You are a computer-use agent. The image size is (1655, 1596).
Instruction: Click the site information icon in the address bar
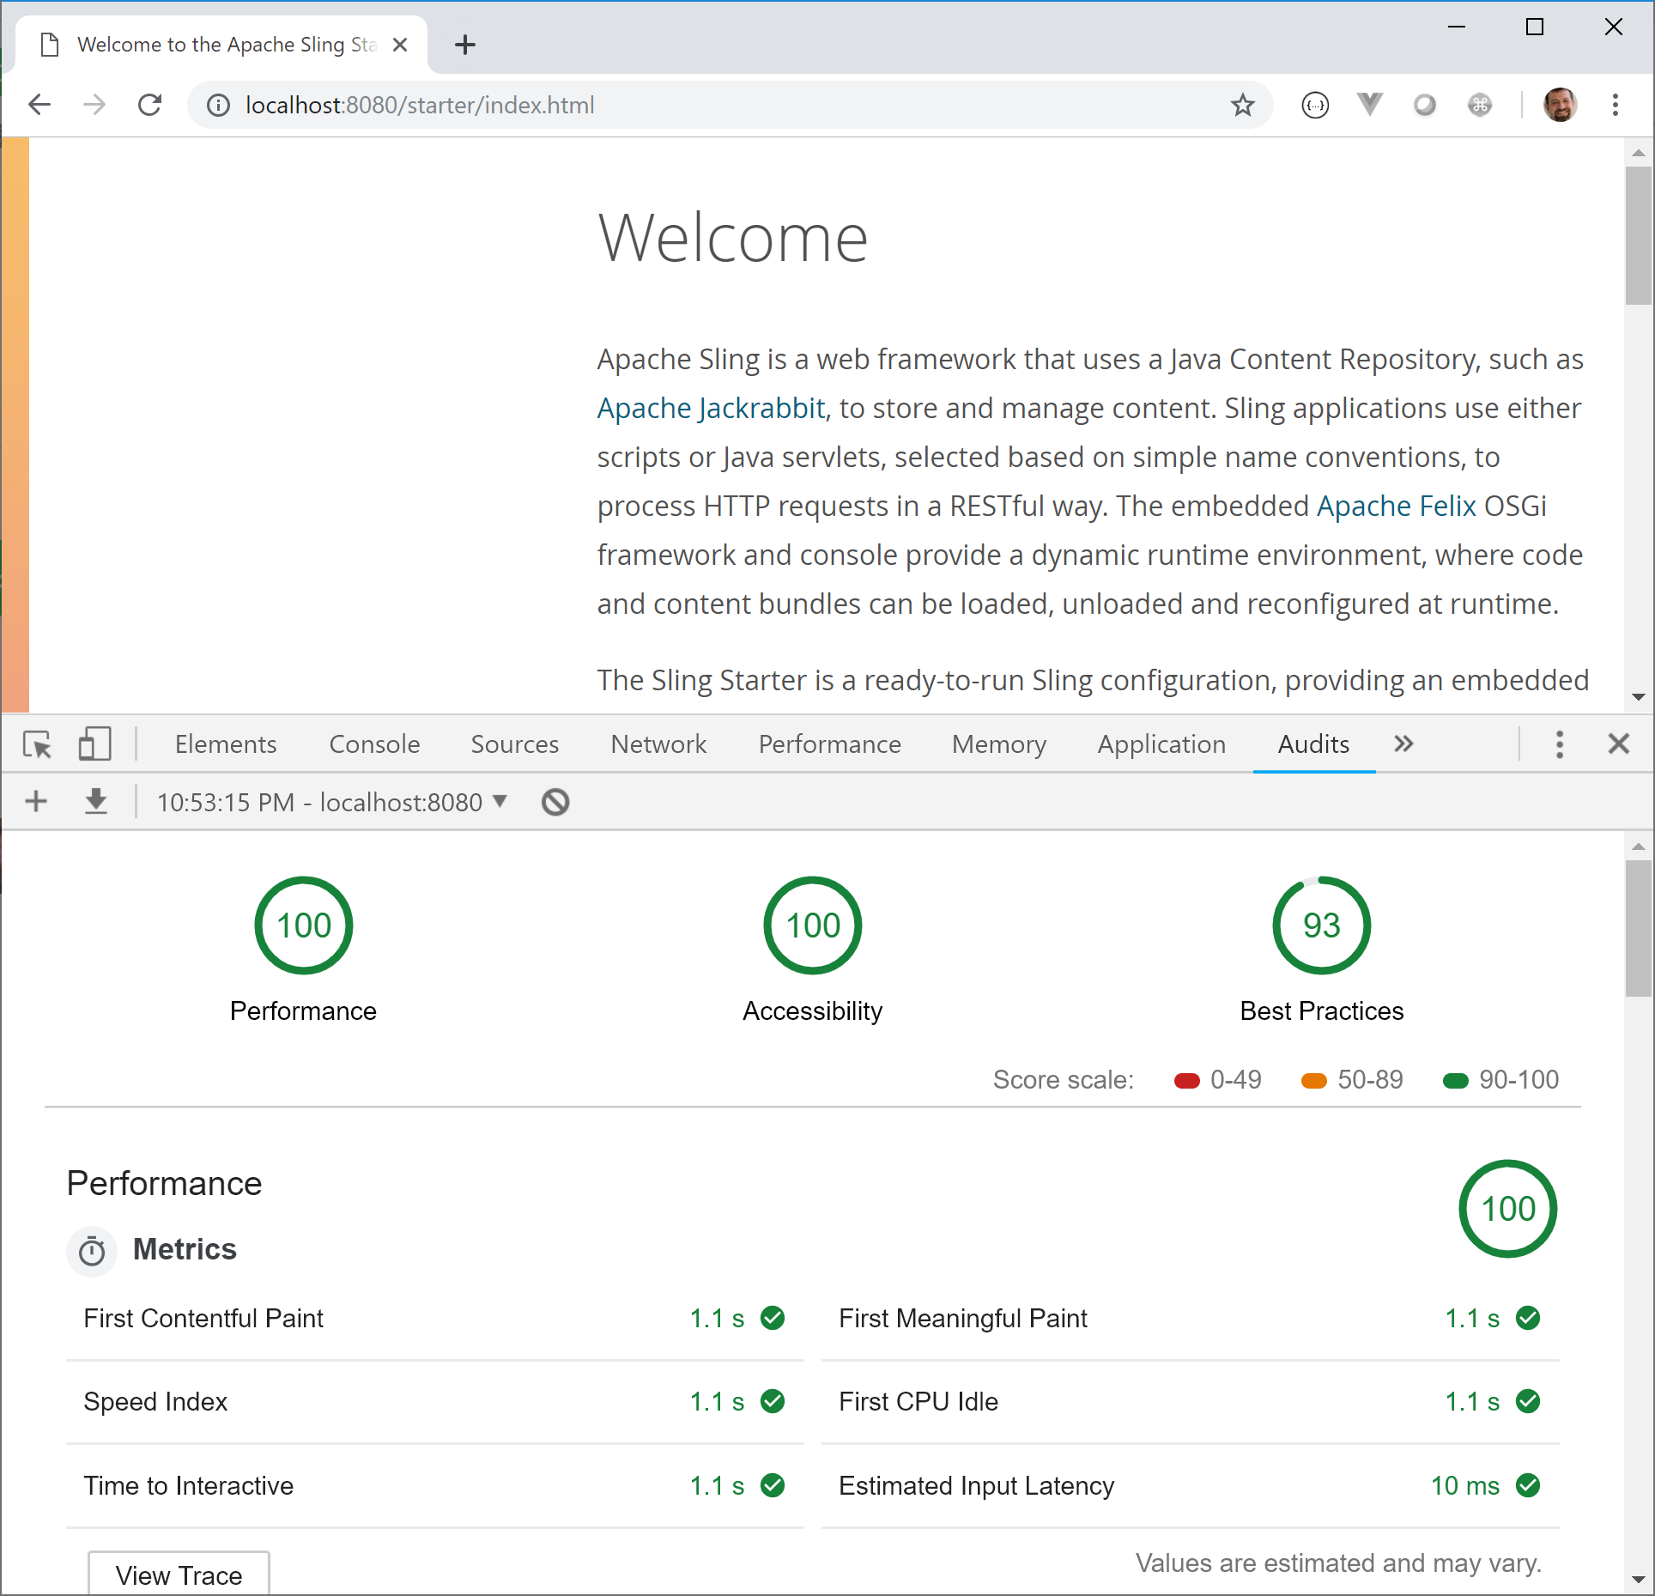[219, 106]
